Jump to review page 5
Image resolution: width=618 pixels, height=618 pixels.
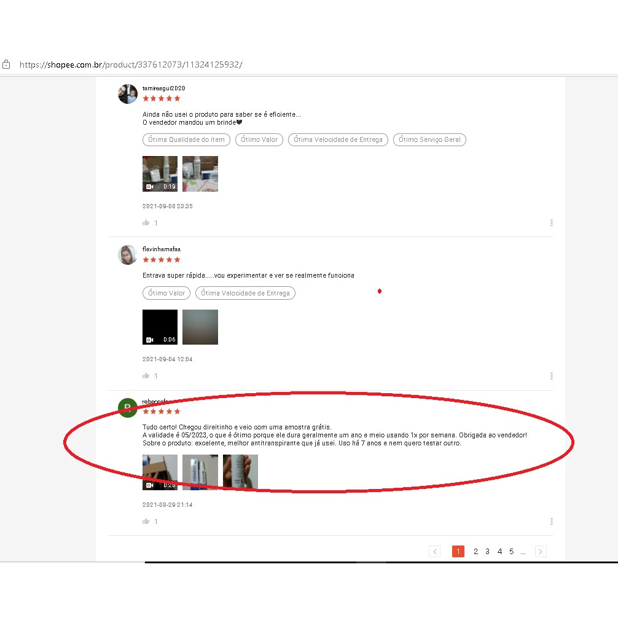[x=511, y=552]
